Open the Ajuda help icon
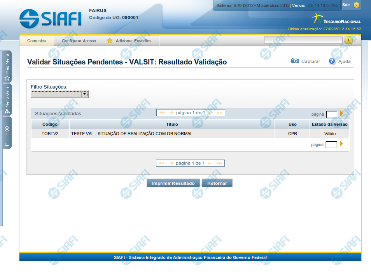Viewport: 371px width, 278px height. coord(332,61)
